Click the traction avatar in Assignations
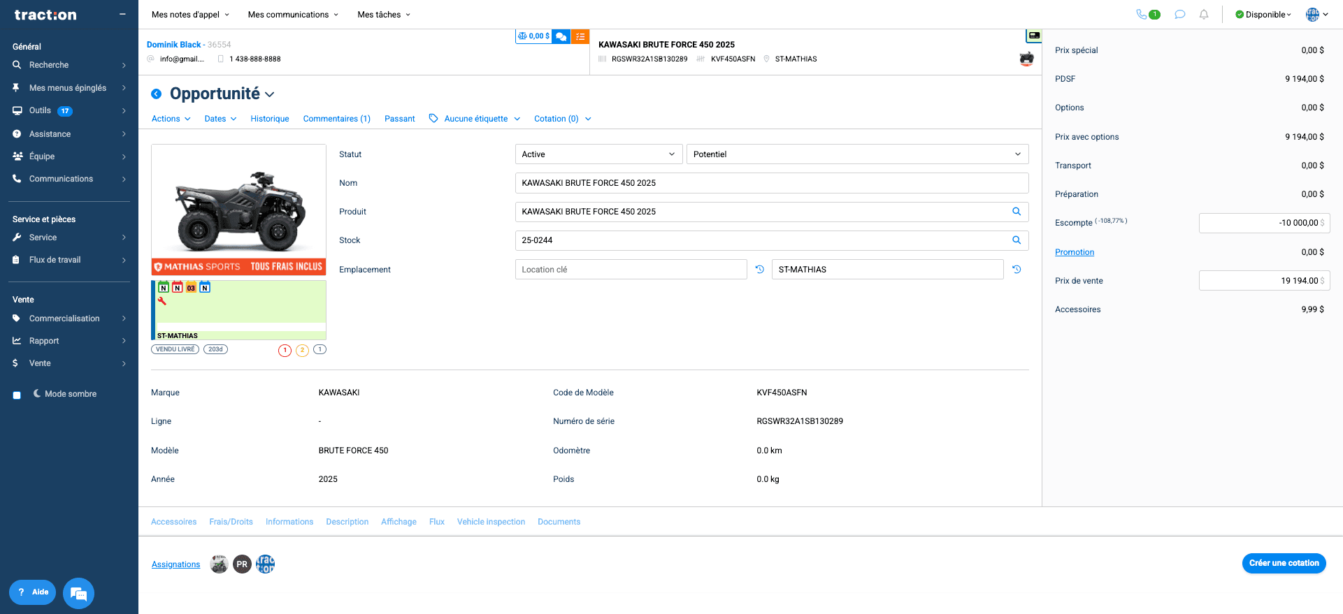The width and height of the screenshot is (1343, 614). (x=265, y=564)
